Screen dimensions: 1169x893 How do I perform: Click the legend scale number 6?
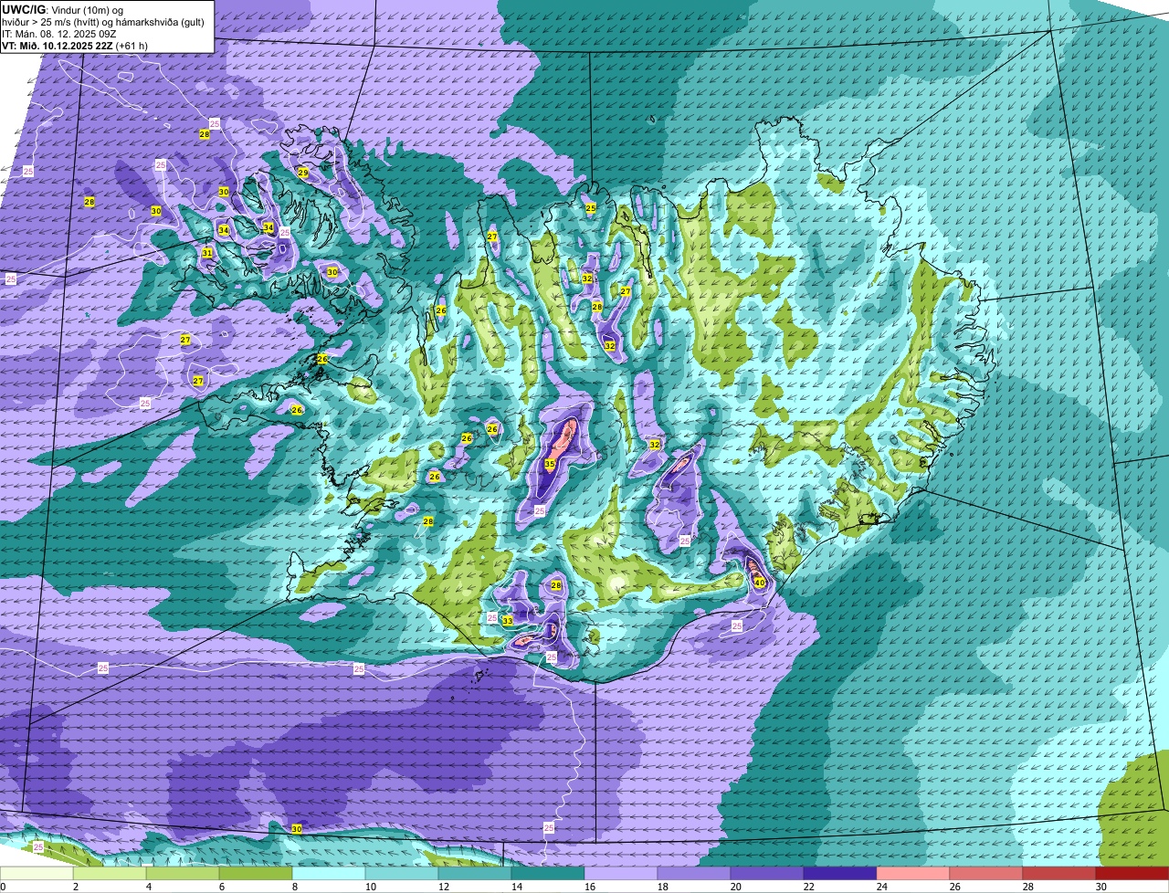[x=221, y=887]
